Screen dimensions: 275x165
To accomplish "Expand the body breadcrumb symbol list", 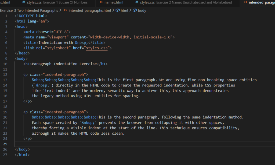I will coord(142,10).
